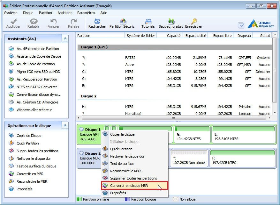The width and height of the screenshot is (280, 205).
Task: Choose Nettoyer le disque dur in context menu
Action: [135, 156]
